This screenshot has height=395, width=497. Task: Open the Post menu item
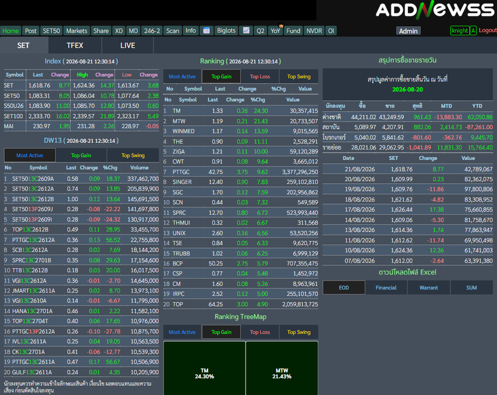point(30,31)
